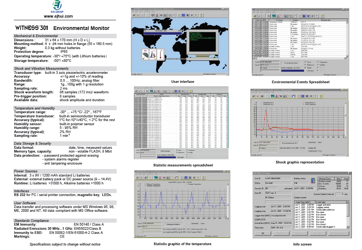Open the Help menu in the Main screen window
The width and height of the screenshot is (362, 250).
click(153, 12)
